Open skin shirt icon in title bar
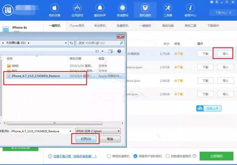This screenshot has width=237, height=165. click(212, 2)
